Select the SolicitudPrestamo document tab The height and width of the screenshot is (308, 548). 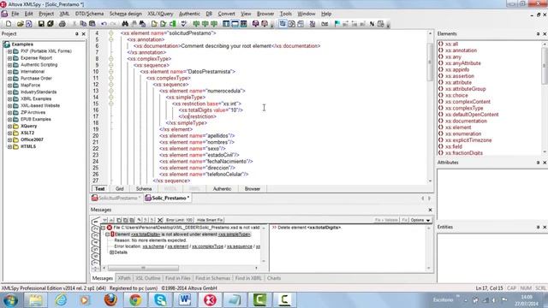tap(116, 198)
